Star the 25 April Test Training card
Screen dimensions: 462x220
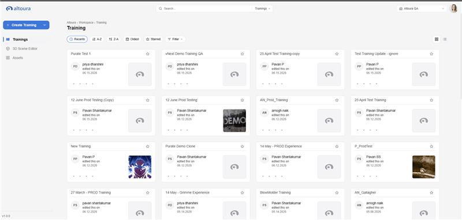click(431, 100)
